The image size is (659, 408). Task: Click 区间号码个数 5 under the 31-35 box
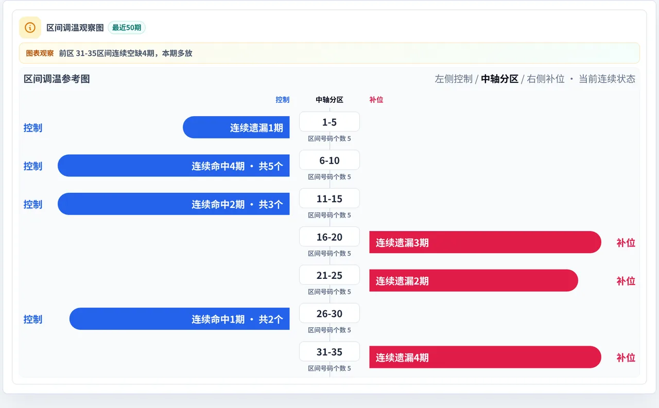tap(329, 368)
